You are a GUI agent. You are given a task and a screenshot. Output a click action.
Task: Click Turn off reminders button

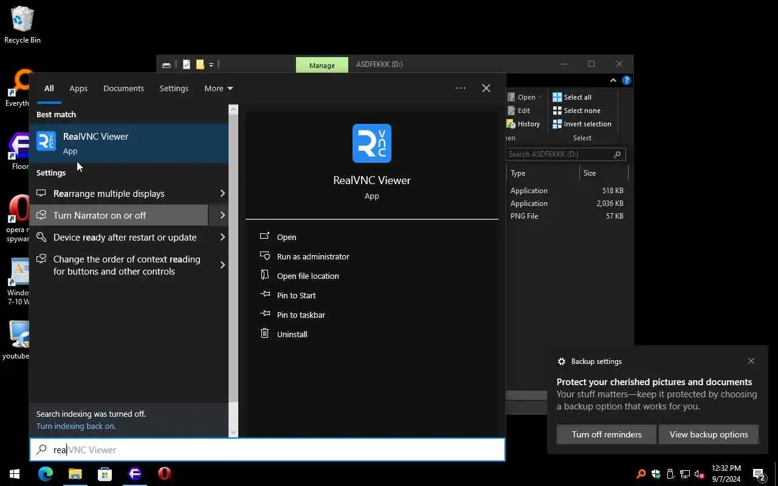click(x=607, y=434)
